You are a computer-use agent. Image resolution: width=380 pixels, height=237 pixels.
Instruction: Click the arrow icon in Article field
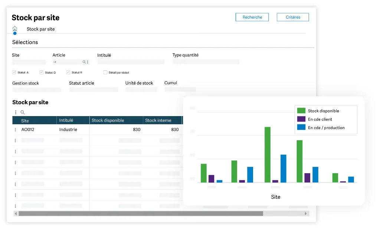[x=55, y=62]
